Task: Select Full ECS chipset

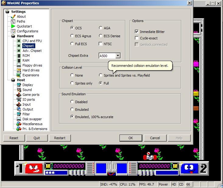Action: pyautogui.click(x=72, y=44)
